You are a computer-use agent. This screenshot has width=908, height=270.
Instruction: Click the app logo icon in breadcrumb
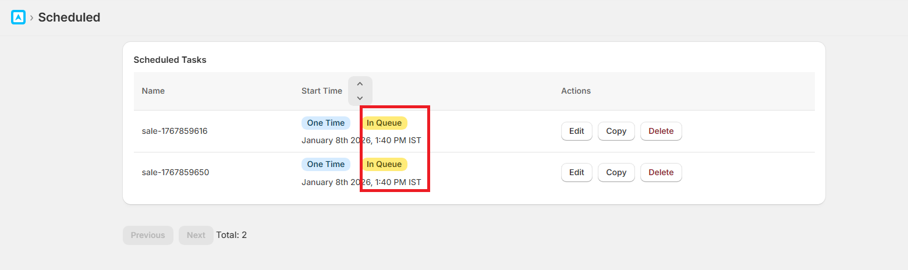19,17
